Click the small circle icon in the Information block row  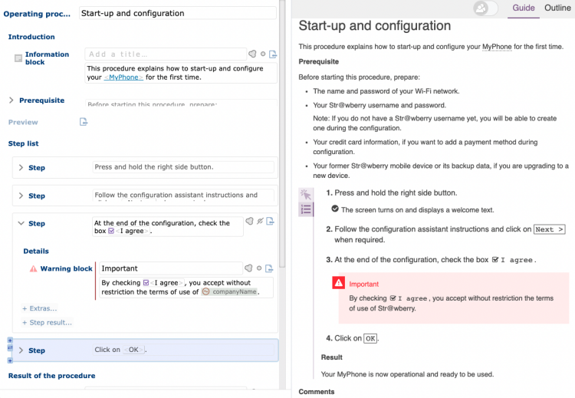point(263,54)
